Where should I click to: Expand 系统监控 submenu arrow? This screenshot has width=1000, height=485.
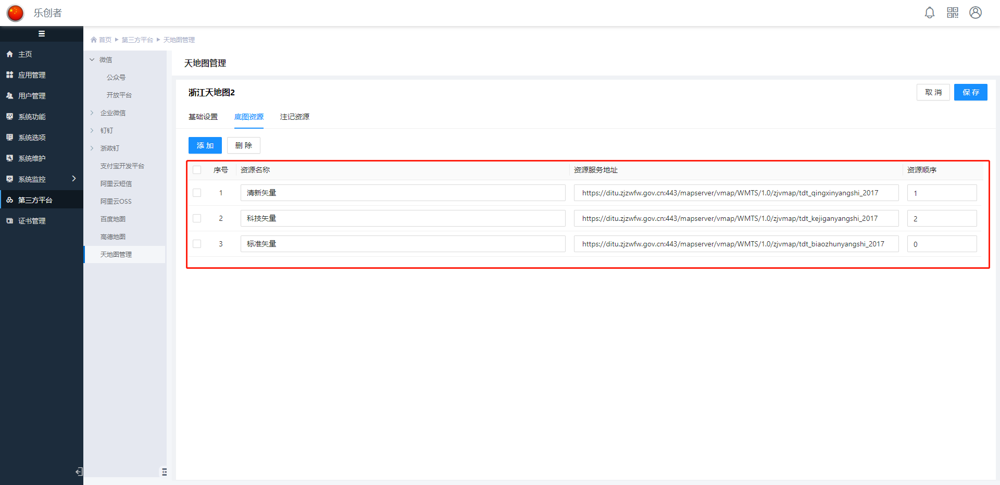[x=74, y=179]
